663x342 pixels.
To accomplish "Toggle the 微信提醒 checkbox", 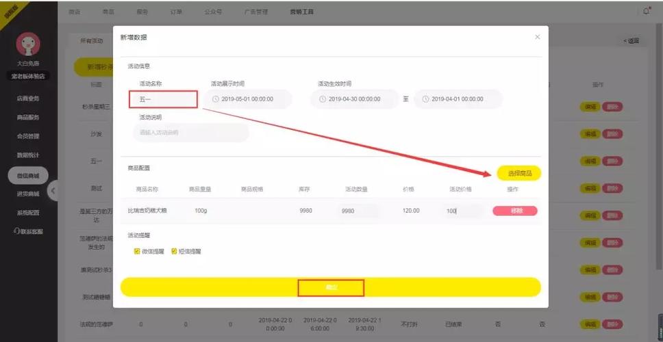I will point(137,251).
